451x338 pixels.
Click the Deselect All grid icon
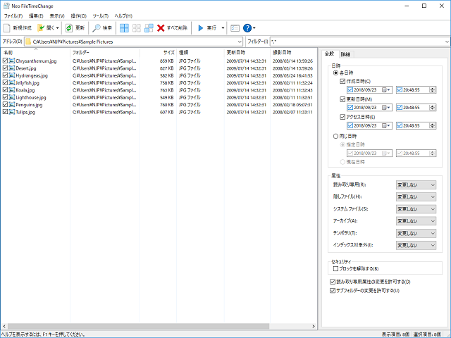[137, 28]
